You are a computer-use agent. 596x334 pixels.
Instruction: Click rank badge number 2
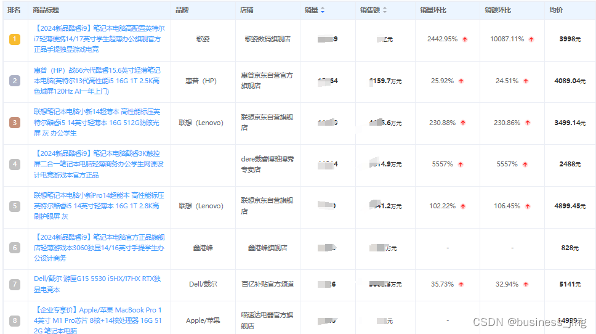(15, 81)
